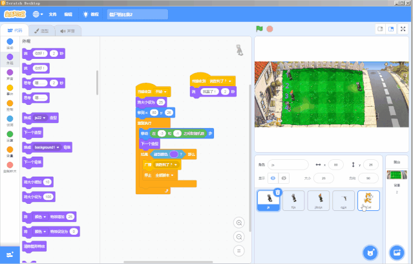This screenshot has height=264, width=413.
Task: Click the sprite x position field
Action: tap(336, 164)
